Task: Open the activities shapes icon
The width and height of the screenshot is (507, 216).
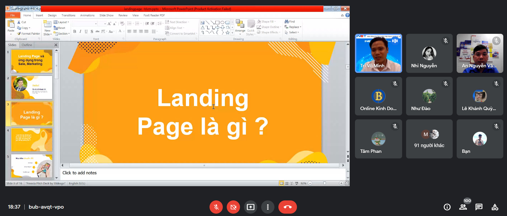Action: pos(495,207)
